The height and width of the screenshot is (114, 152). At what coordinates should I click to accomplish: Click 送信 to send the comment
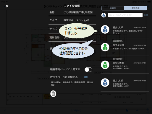click(145, 15)
